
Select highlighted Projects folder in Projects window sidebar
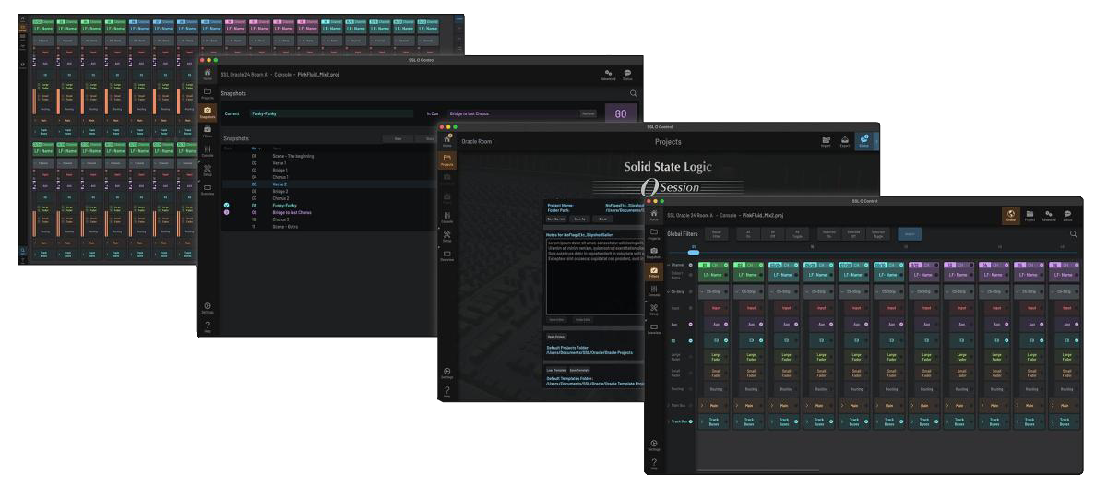tap(447, 160)
